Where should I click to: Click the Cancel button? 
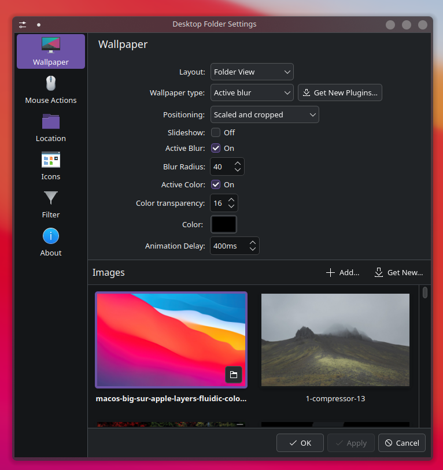coord(402,443)
